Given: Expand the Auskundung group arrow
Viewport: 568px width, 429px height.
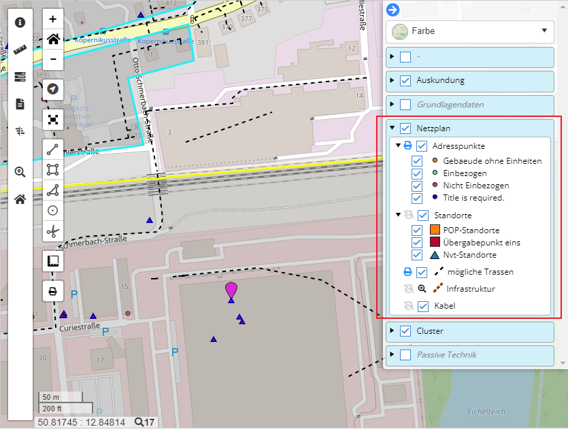Looking at the screenshot, I should (392, 80).
